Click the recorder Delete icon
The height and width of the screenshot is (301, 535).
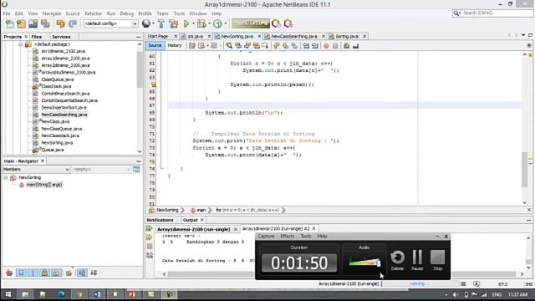coord(397,260)
